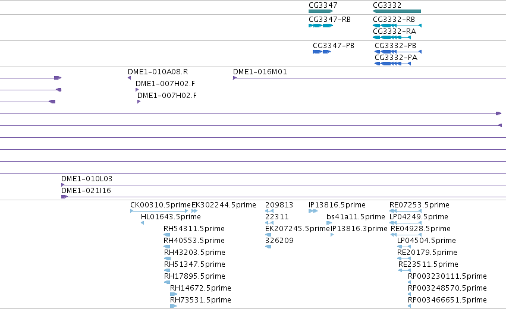Click the CG3332-RB transcript glyph

(x=397, y=26)
